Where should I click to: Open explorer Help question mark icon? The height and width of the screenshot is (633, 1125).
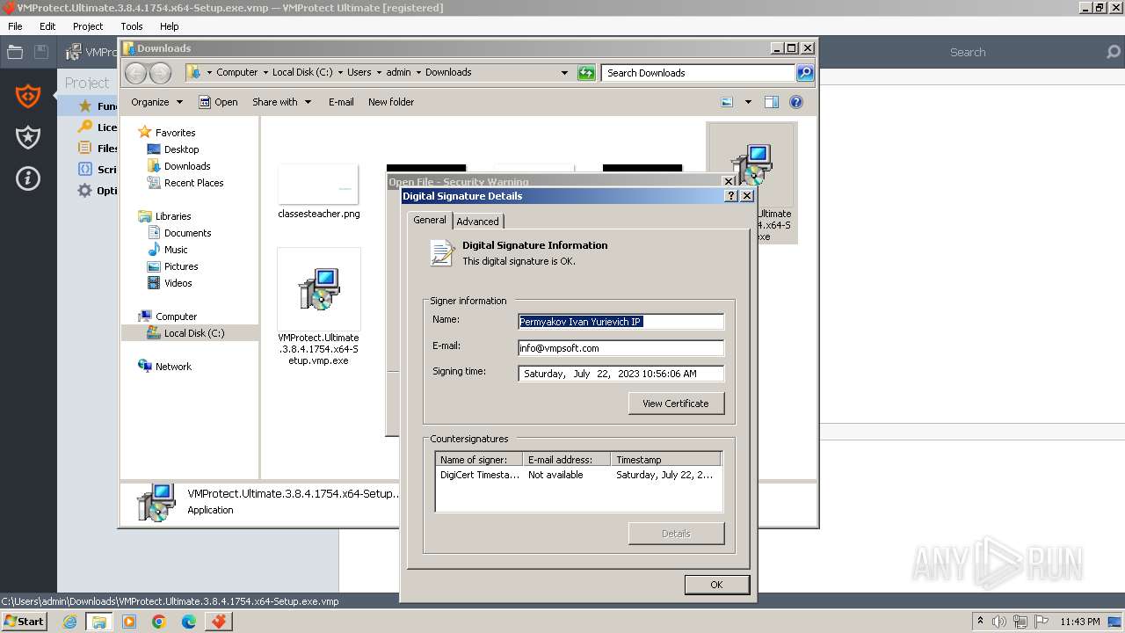pyautogui.click(x=796, y=102)
